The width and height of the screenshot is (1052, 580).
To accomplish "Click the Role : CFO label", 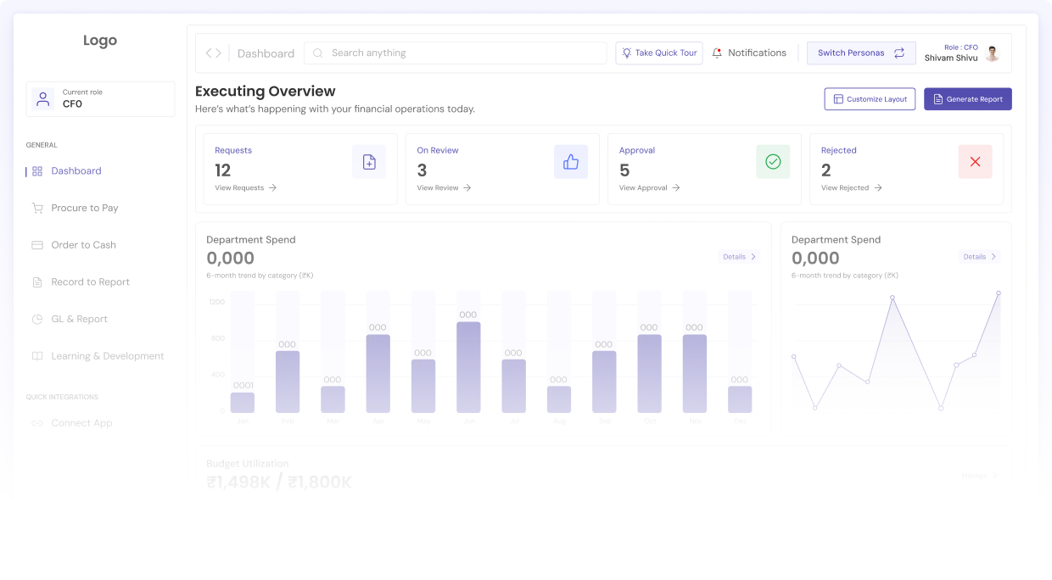I will pos(961,47).
